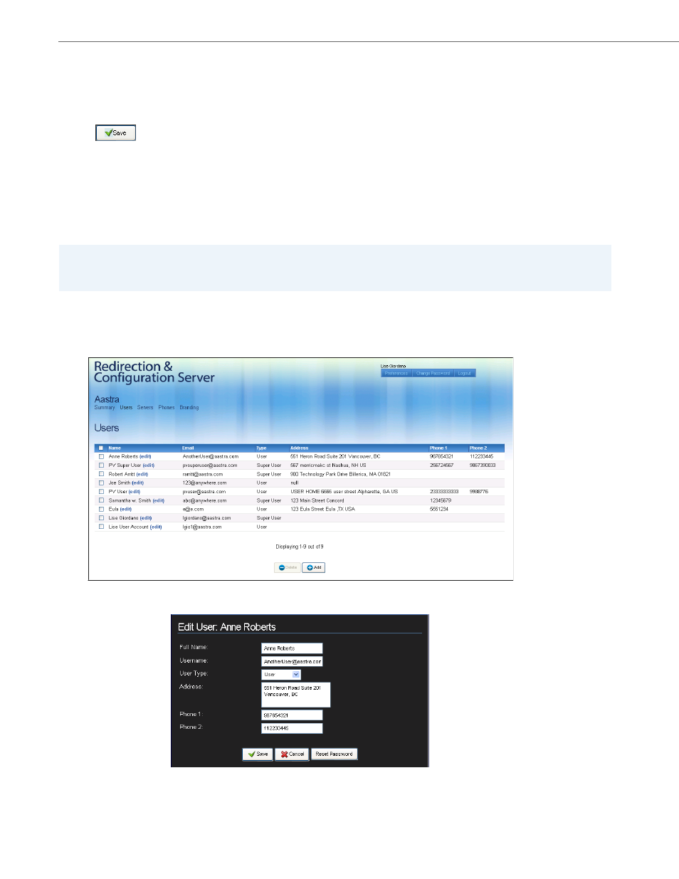Click the Email column header
This screenshot has height=879, width=679.
click(x=188, y=448)
